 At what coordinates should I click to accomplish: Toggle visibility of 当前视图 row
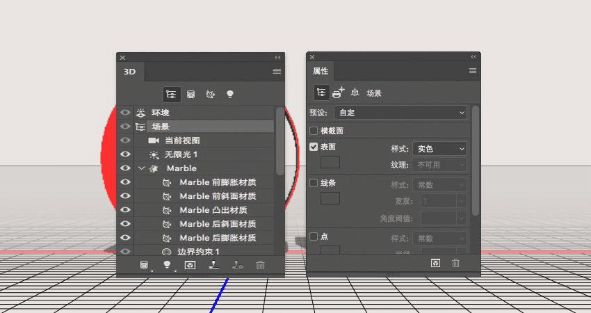tap(125, 141)
